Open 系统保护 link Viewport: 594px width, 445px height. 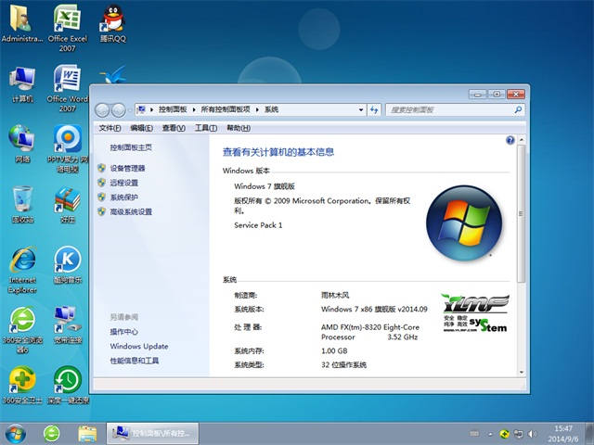coord(123,197)
